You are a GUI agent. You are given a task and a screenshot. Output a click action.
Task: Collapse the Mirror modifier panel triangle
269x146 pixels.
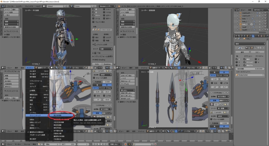click(236, 48)
